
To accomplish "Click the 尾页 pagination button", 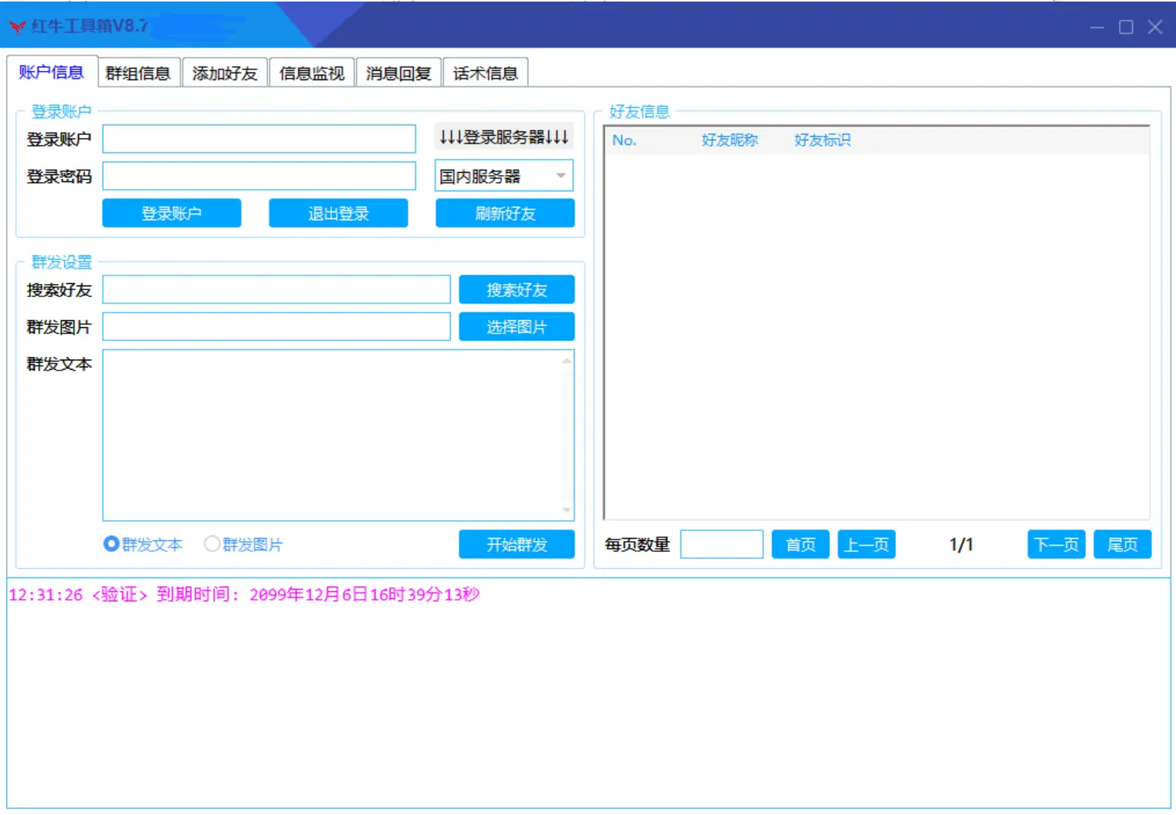I will [1123, 544].
